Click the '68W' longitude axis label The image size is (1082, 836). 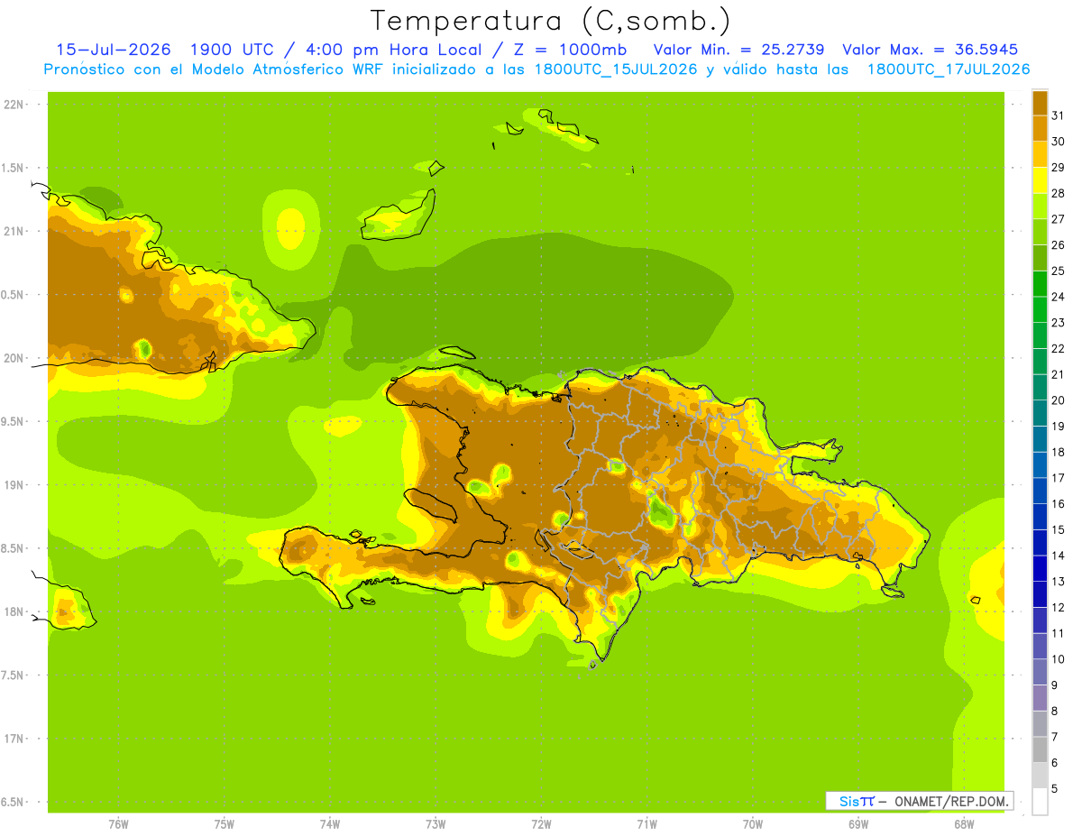point(964,823)
